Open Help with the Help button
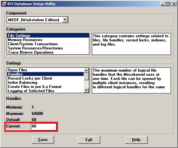Screen dimensions: 178x148 point(136,140)
